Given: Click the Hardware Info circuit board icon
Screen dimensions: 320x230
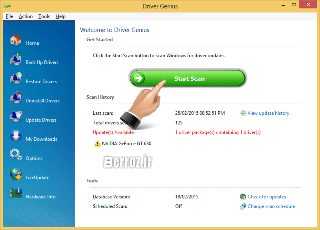Looking at the screenshot, I should (x=16, y=193).
